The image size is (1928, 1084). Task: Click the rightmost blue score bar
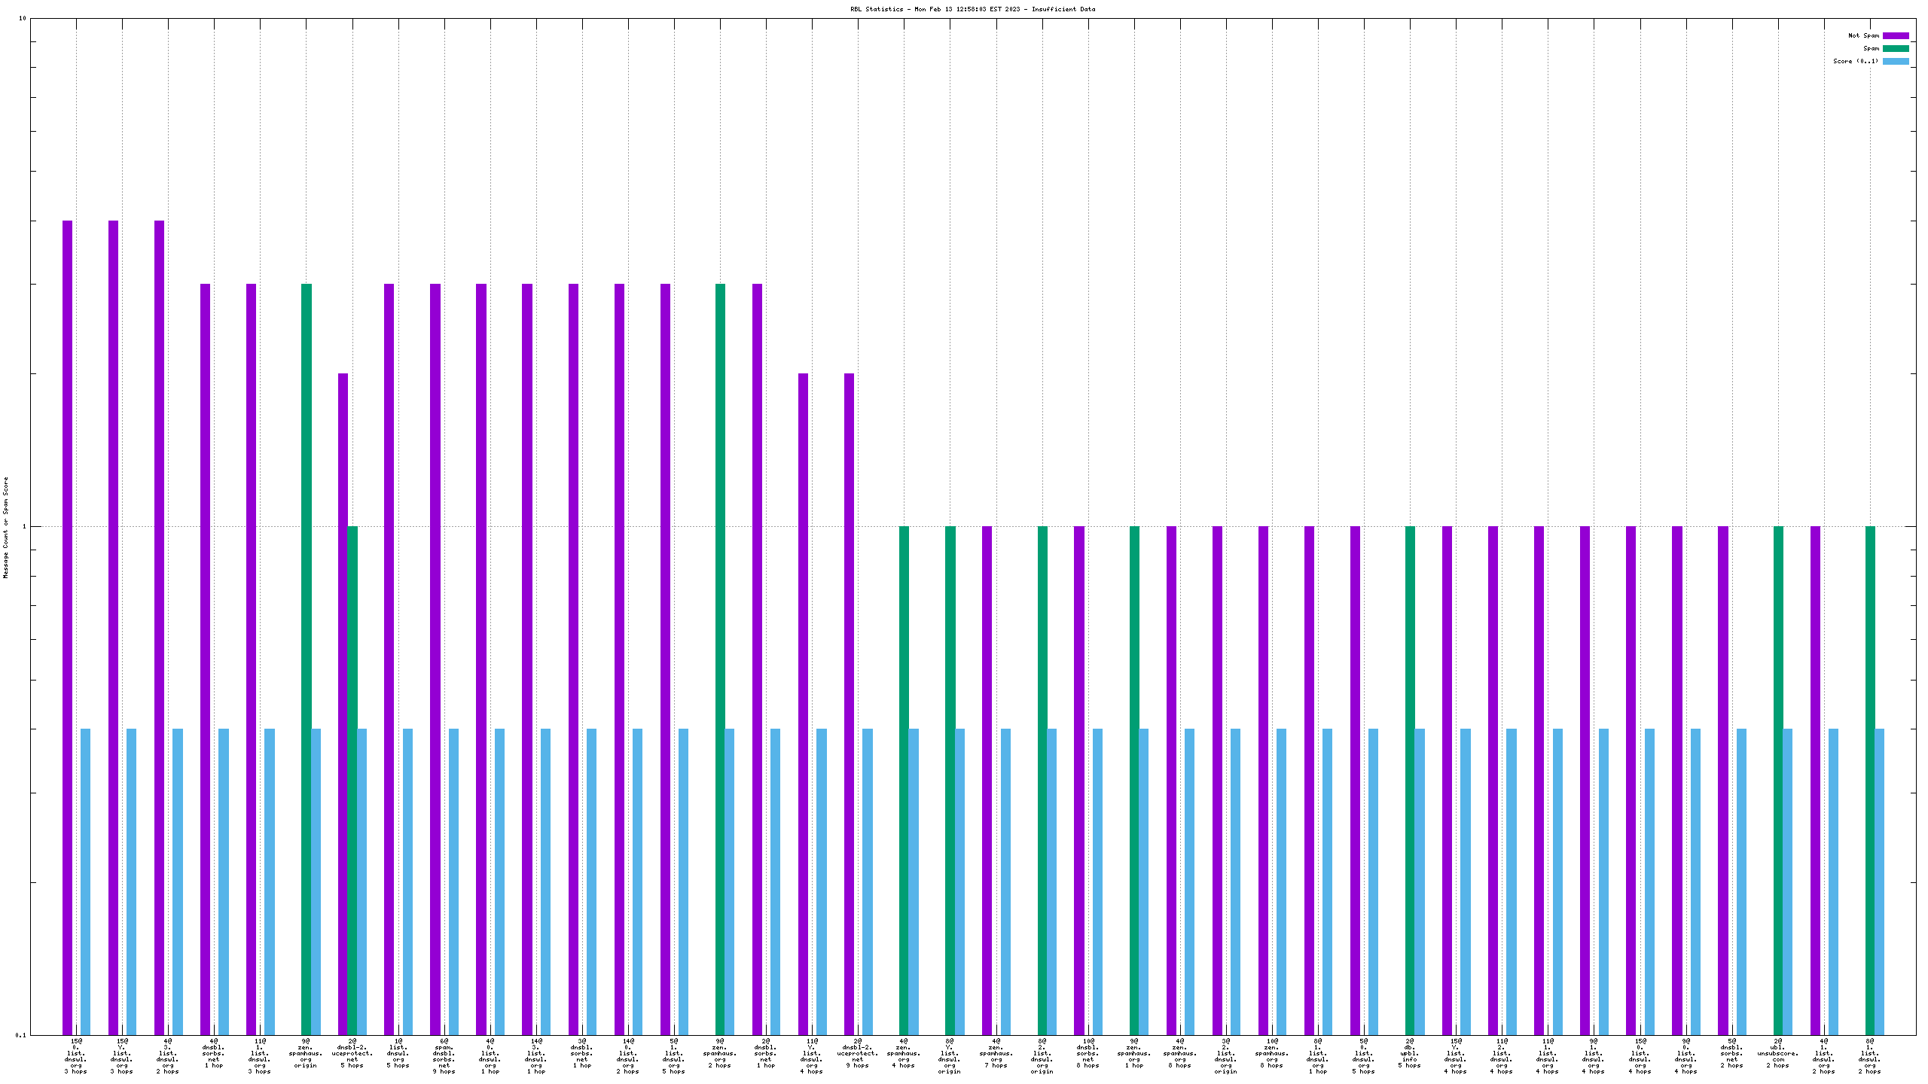(1879, 881)
